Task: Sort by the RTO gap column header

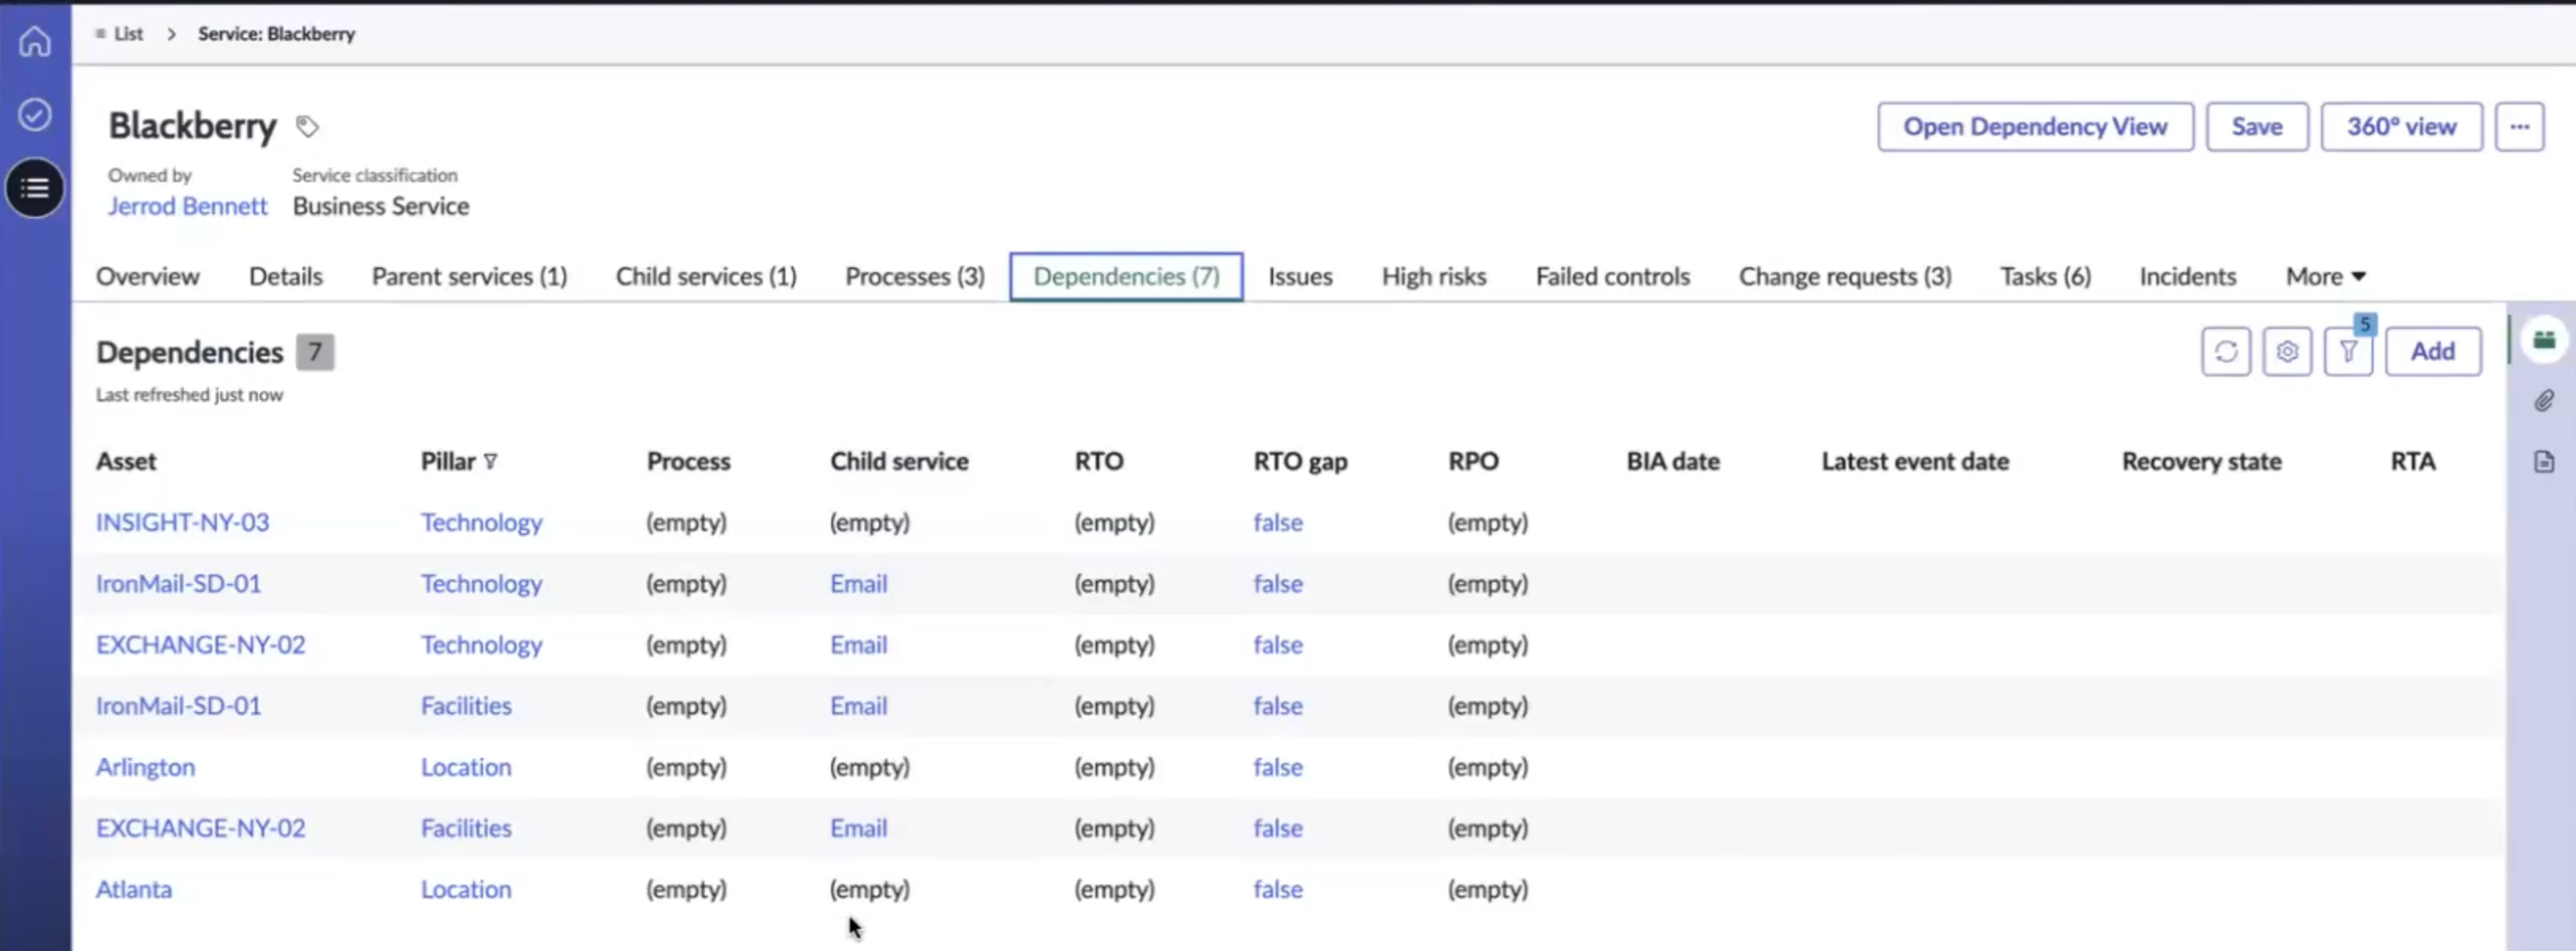Action: (1300, 461)
